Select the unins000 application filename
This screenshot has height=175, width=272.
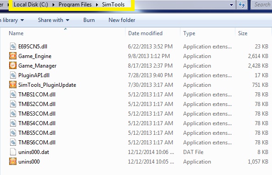(x=29, y=161)
